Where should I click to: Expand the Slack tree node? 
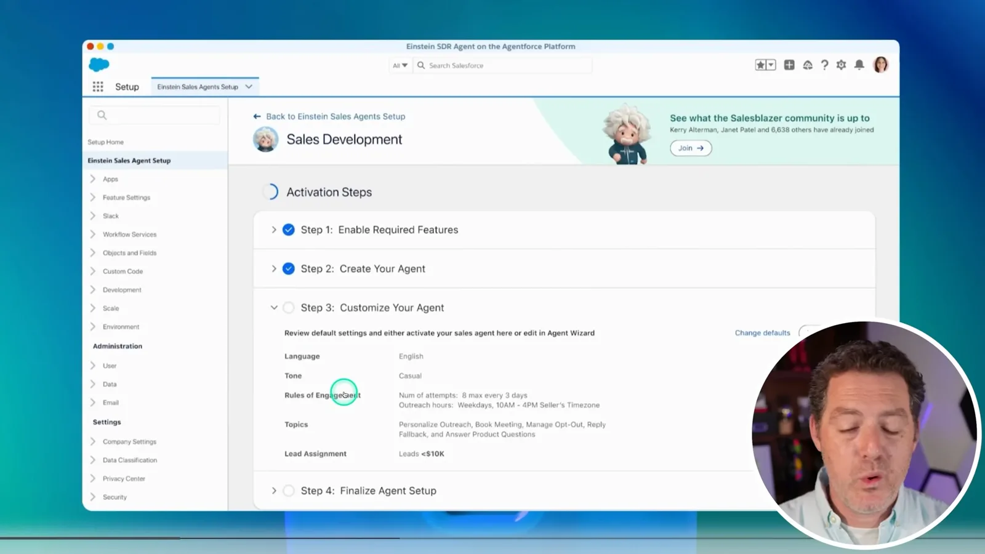(x=93, y=216)
